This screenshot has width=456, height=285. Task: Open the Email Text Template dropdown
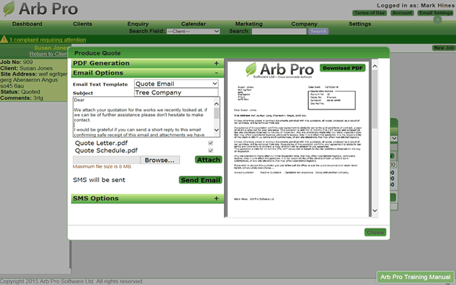click(x=176, y=84)
